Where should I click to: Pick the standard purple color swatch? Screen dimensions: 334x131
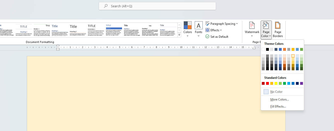pos(301,83)
